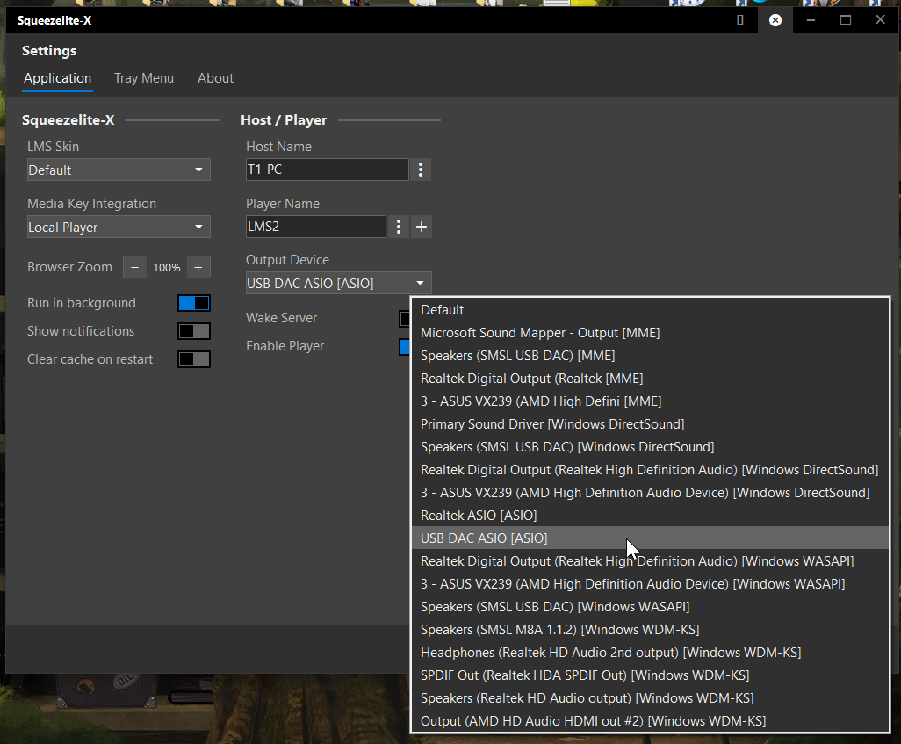Add a new player with plus icon

[x=422, y=227]
